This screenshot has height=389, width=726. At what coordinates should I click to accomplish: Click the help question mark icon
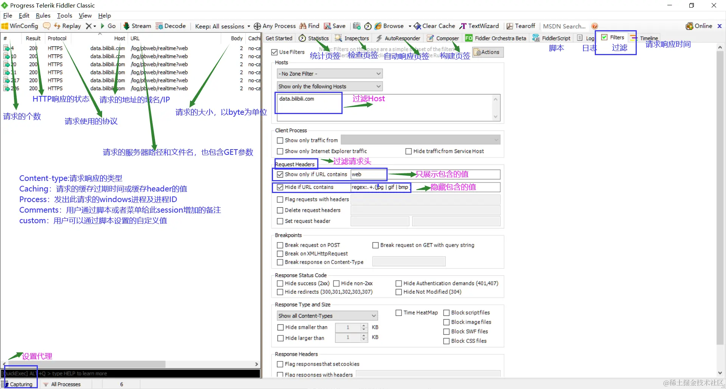595,26
